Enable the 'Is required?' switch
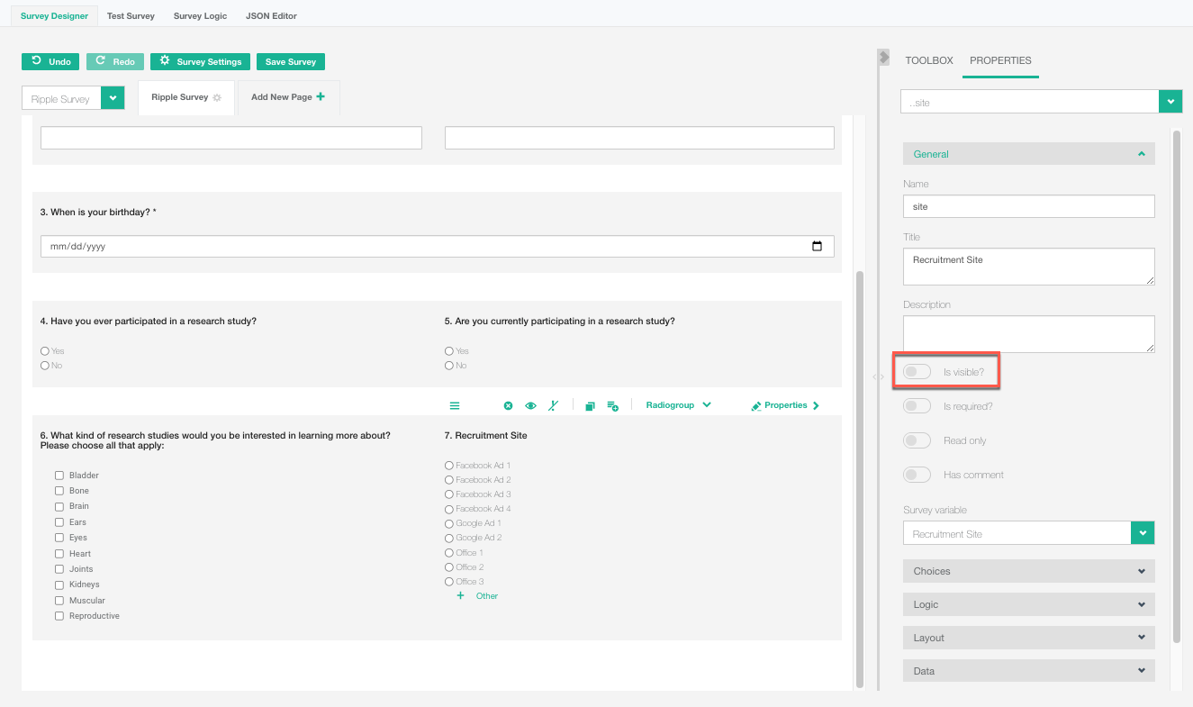 [x=917, y=406]
